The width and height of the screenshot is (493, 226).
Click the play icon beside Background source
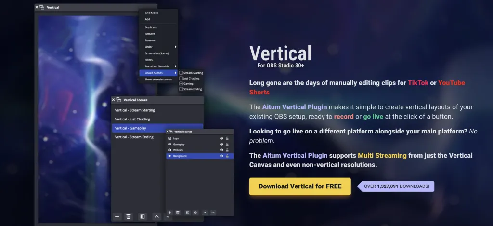(x=170, y=156)
